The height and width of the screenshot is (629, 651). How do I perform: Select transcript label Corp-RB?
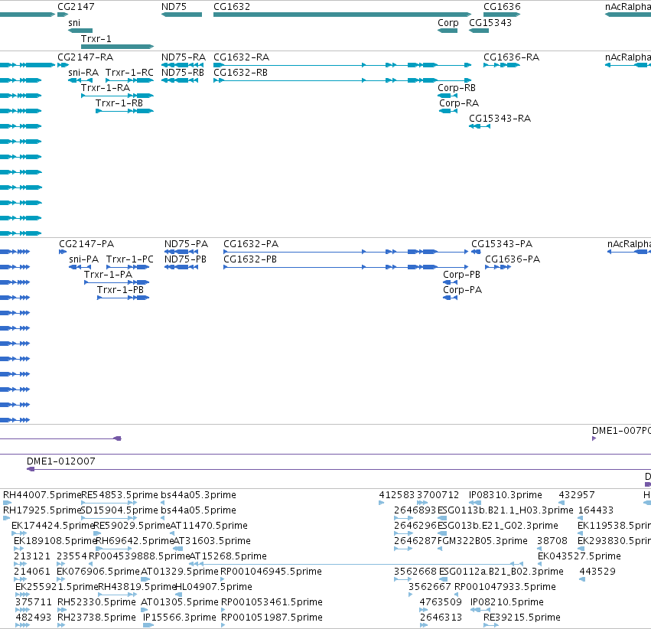457,88
